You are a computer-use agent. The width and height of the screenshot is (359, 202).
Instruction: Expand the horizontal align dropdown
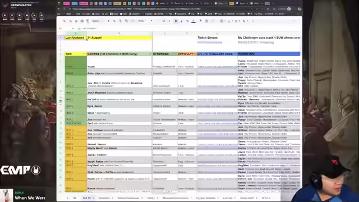[223, 21]
